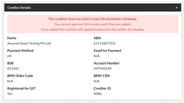Click the Registered for GST label

coord(22,88)
